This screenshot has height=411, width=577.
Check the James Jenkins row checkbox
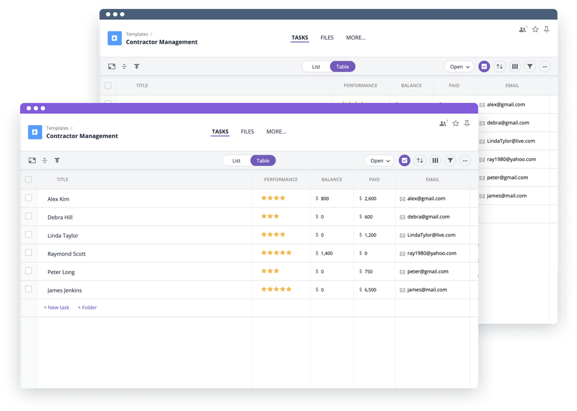[x=28, y=289]
